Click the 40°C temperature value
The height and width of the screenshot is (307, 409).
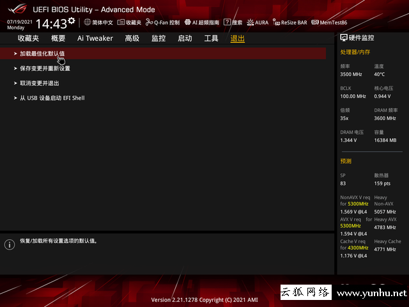[379, 74]
